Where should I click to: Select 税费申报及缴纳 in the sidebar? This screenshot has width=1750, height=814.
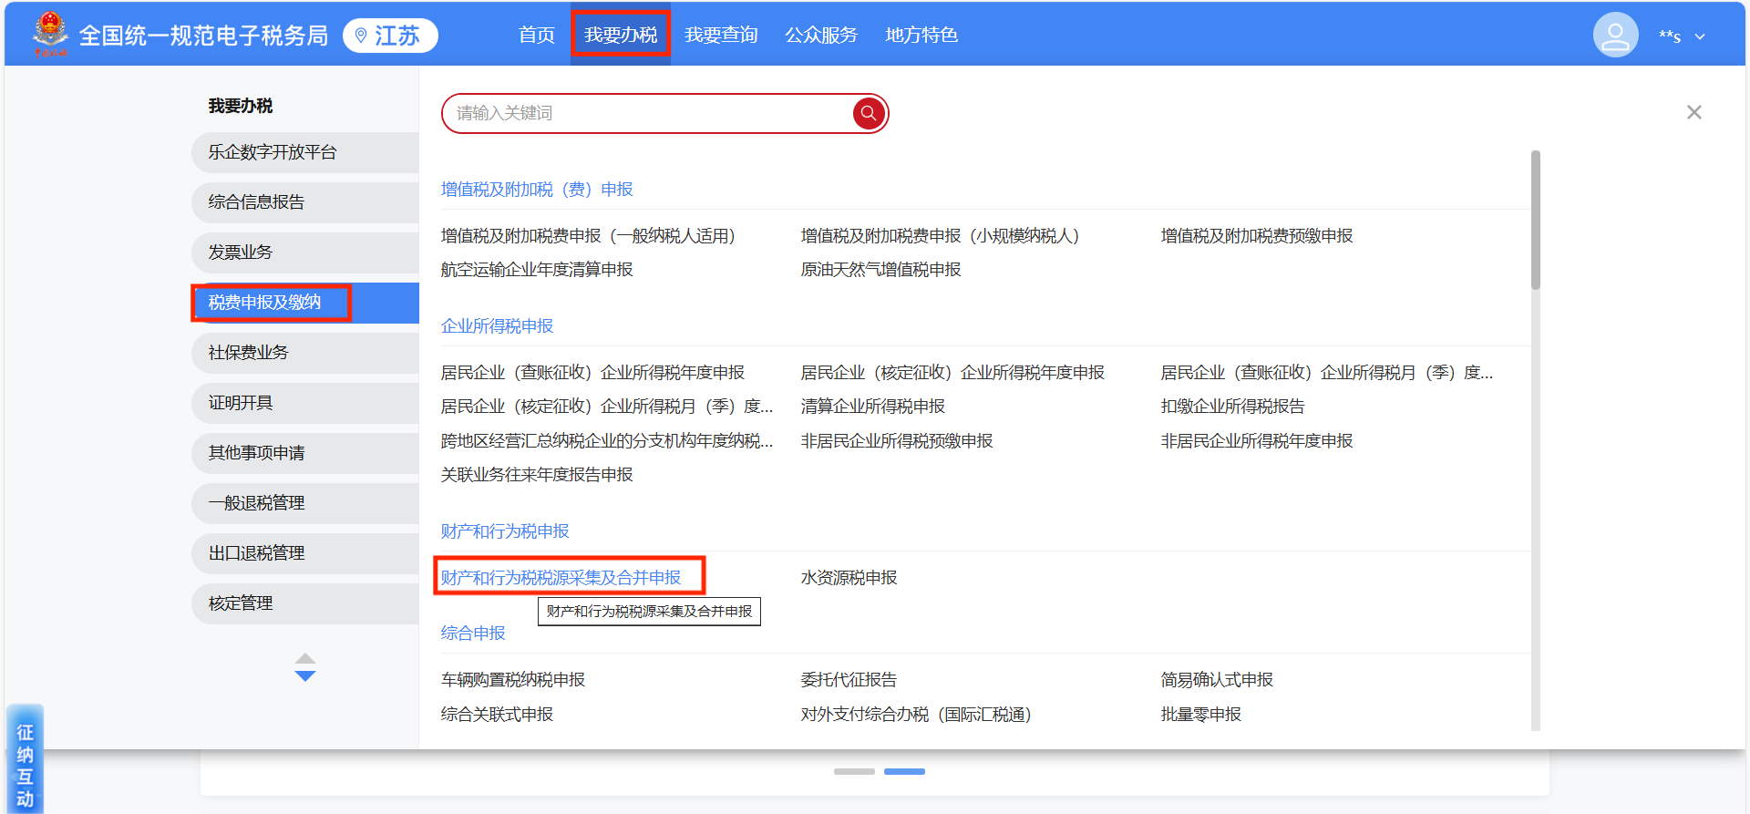264,303
